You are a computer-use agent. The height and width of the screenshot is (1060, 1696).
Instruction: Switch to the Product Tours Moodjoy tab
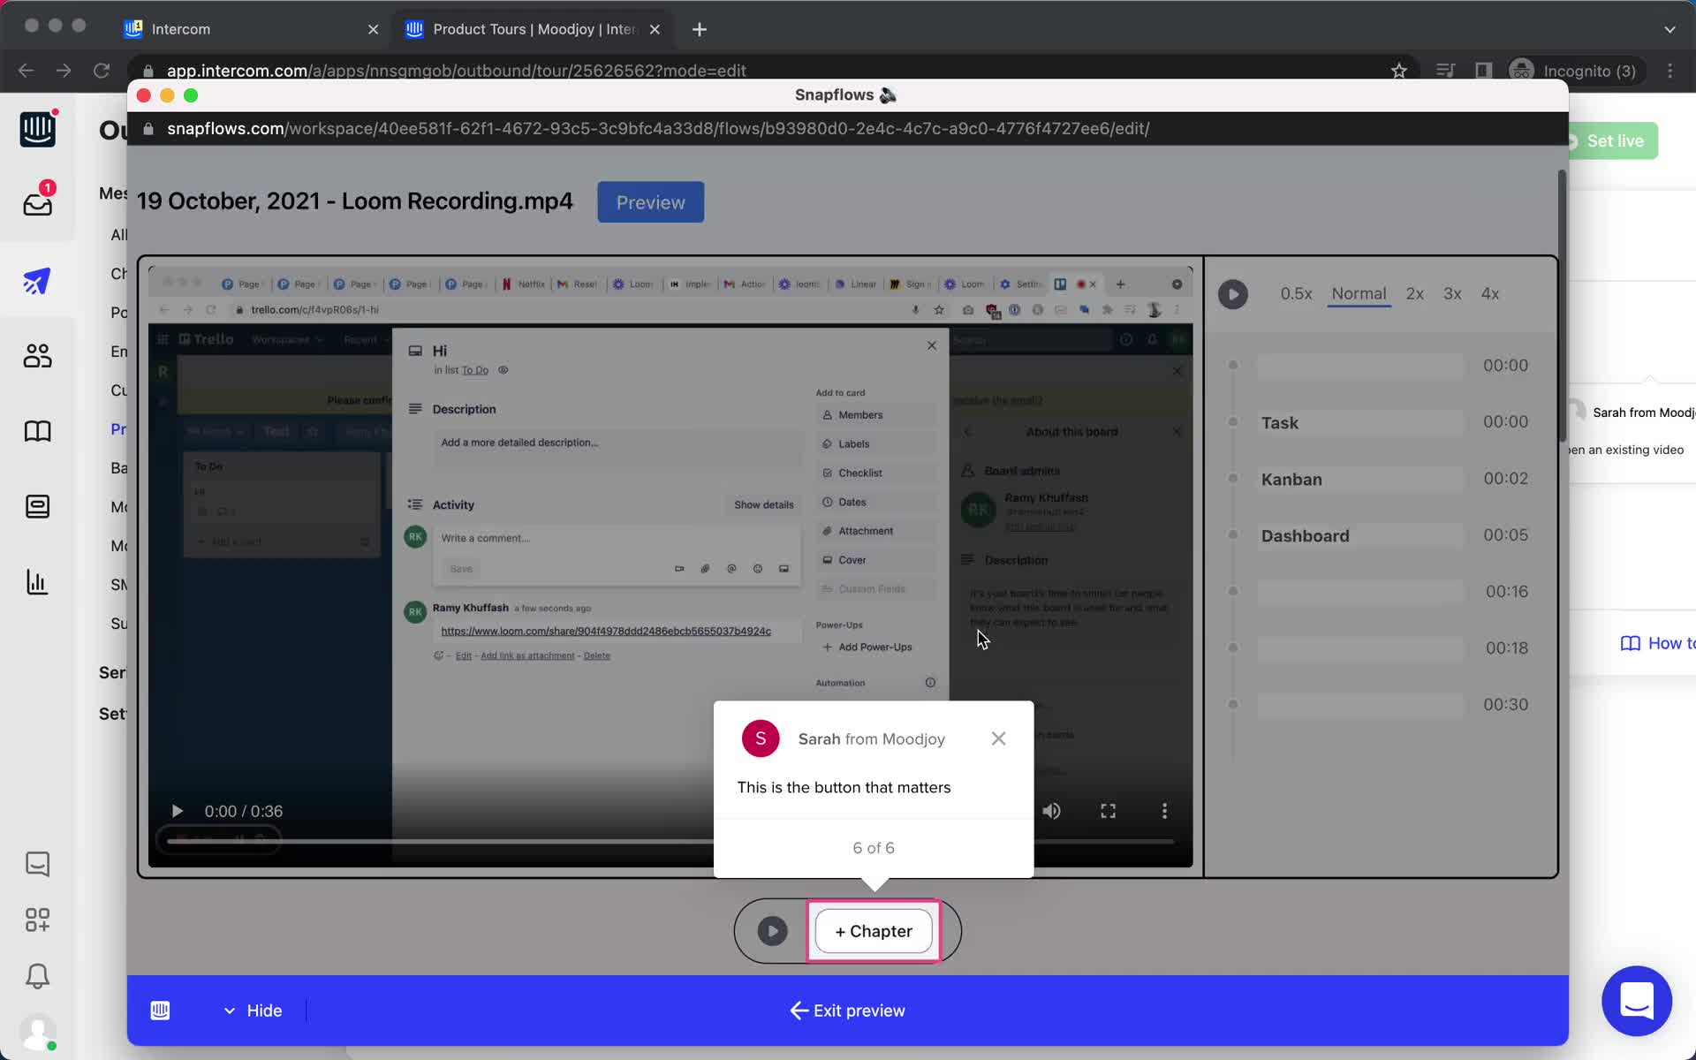click(533, 29)
